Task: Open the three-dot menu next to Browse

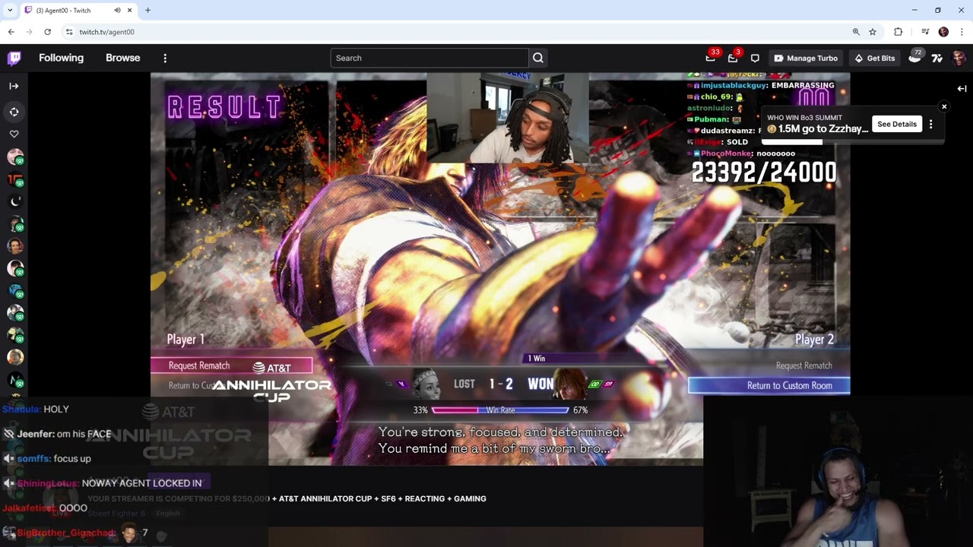Action: 165,58
